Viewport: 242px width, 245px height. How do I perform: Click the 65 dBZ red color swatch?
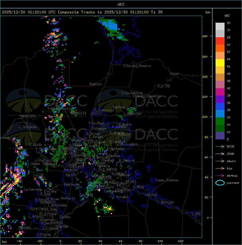(220, 41)
